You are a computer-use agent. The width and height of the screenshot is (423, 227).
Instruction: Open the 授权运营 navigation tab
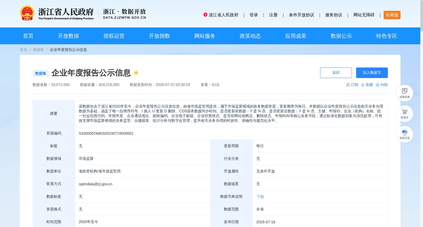[114, 36]
